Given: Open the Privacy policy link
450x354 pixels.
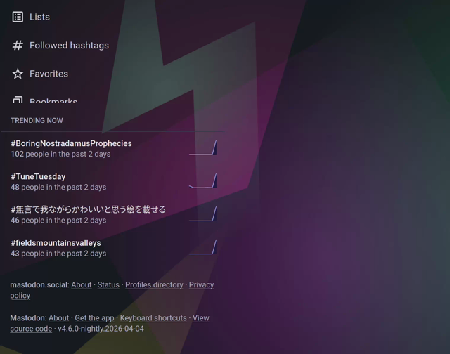Looking at the screenshot, I should [x=201, y=284].
